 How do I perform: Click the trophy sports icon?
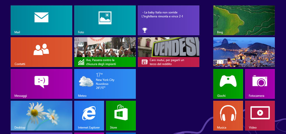click(x=145, y=30)
